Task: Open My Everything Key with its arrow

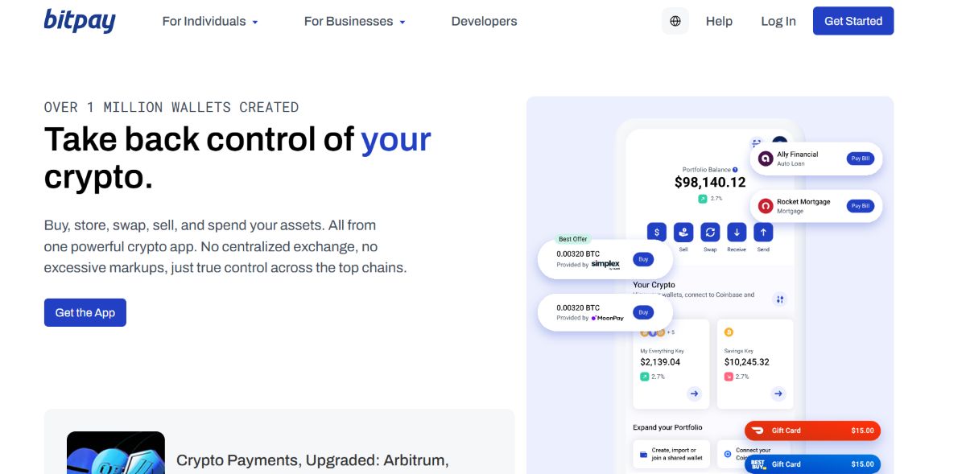Action: coord(694,394)
